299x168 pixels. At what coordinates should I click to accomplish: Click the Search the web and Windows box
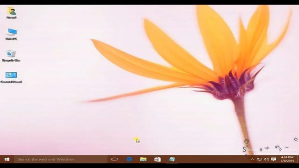tap(61, 159)
